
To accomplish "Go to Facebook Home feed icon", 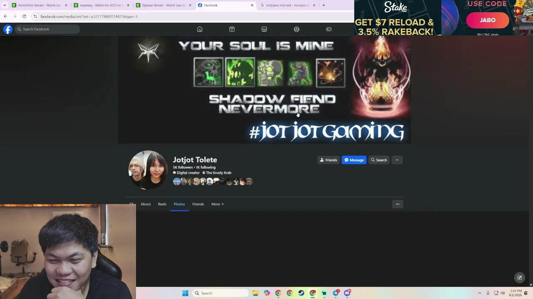I will 199,29.
